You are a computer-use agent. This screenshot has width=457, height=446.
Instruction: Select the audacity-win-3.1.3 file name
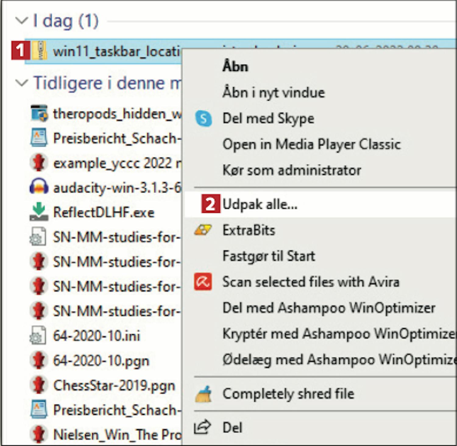pos(117,188)
